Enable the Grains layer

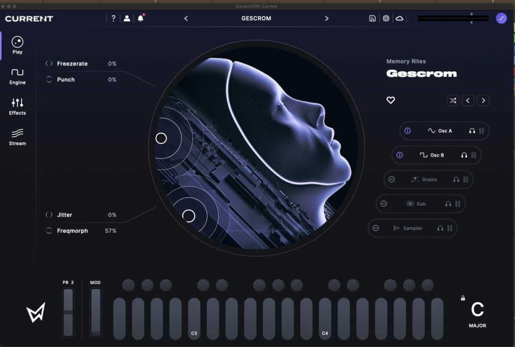[391, 179]
